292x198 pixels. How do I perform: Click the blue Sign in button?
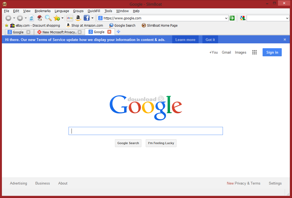(x=272, y=52)
